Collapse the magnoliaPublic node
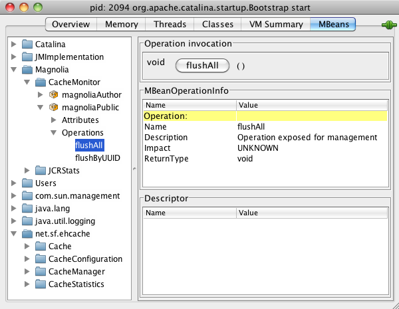Viewport: 399px width, 309px height. click(x=40, y=108)
